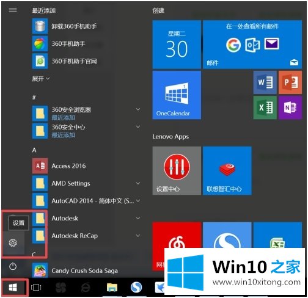308x298 pixels.
Task: Click the A letter group header
Action: coord(34,150)
